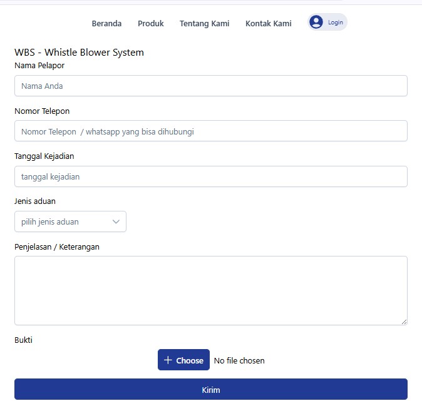Image resolution: width=422 pixels, height=401 pixels.
Task: Select the tanggal kejadian date field
Action: pyautogui.click(x=211, y=177)
